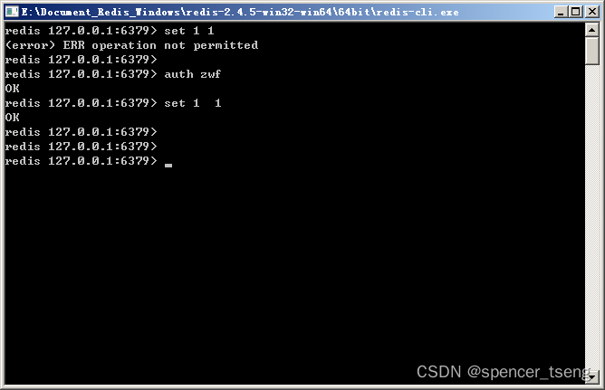Click the vertical scrollbar thumb
The width and height of the screenshot is (605, 390).
(592, 51)
